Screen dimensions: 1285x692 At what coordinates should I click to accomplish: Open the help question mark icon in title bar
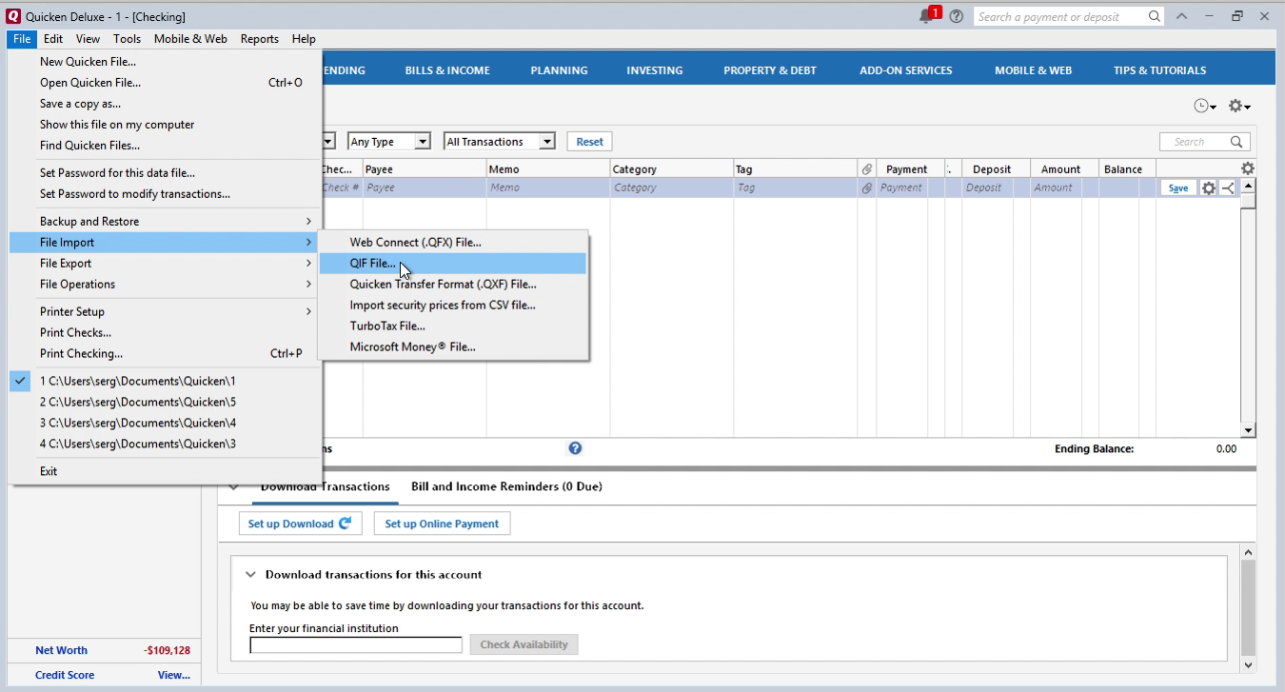point(957,16)
